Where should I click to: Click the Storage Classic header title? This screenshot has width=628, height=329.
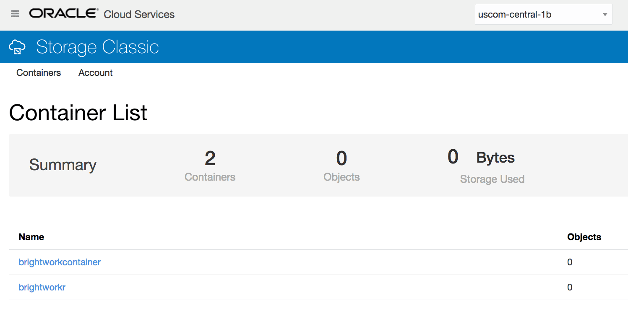click(x=97, y=47)
